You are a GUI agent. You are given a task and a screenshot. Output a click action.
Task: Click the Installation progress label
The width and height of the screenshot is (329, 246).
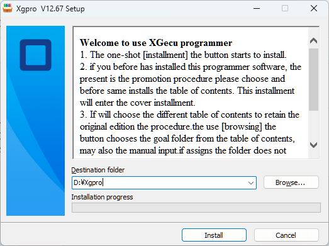(102, 197)
